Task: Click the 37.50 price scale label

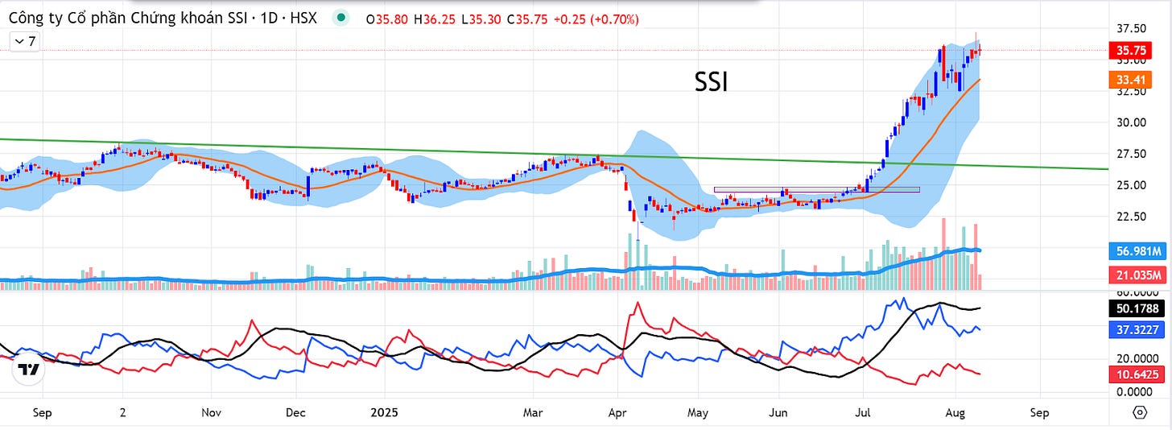Action: 1131,28
